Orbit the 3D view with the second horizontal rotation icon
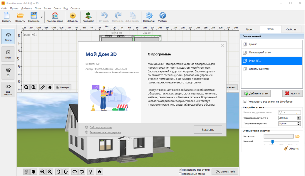The width and height of the screenshot is (305, 176). [82, 172]
